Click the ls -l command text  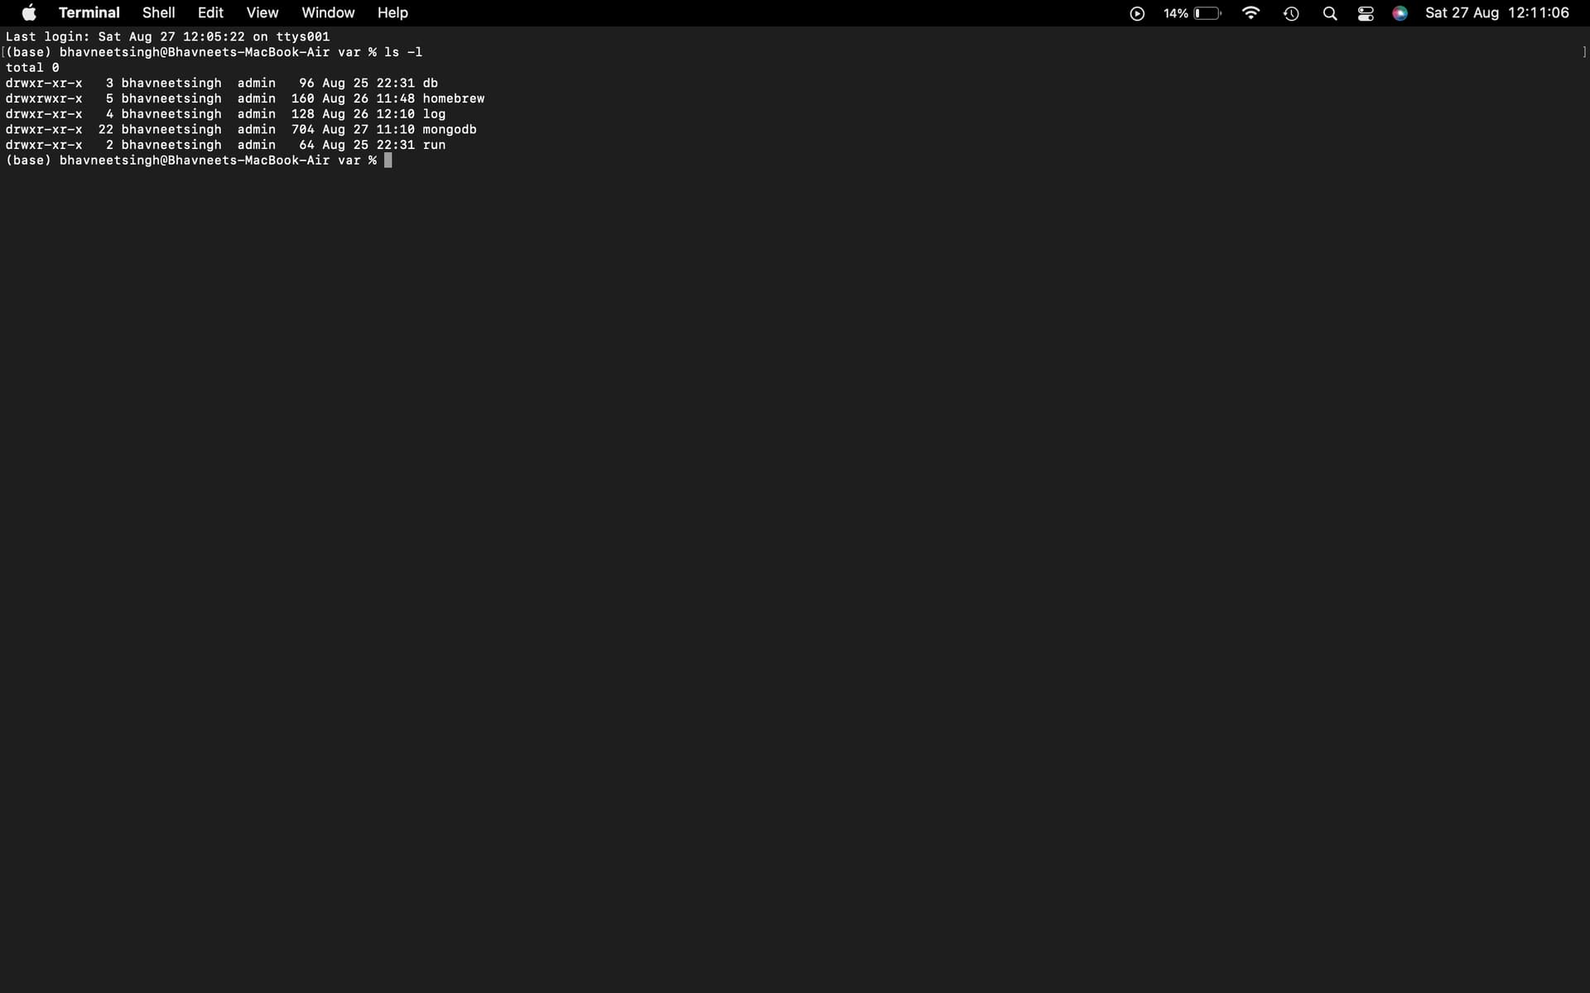(403, 52)
